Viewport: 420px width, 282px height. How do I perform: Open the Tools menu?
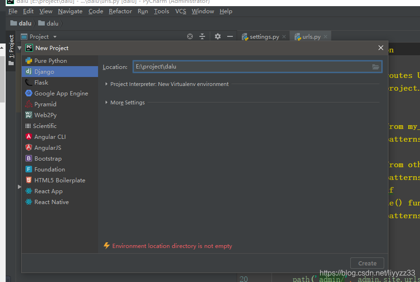[x=162, y=11]
